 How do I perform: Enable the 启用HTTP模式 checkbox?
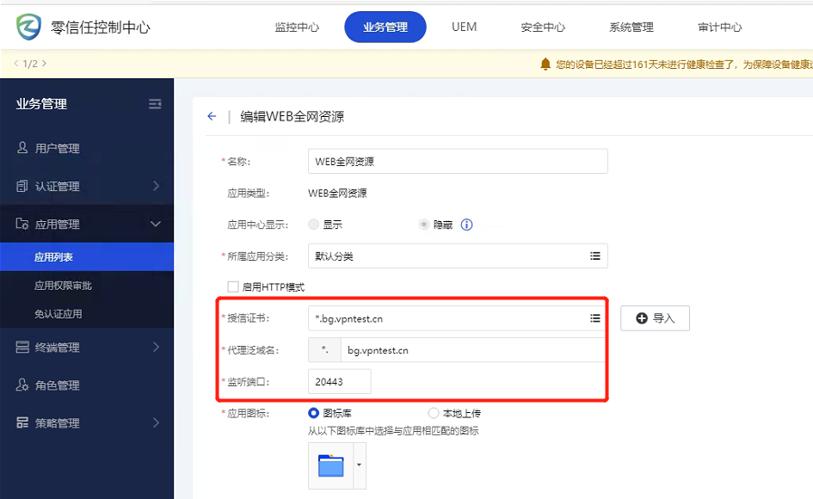(233, 286)
